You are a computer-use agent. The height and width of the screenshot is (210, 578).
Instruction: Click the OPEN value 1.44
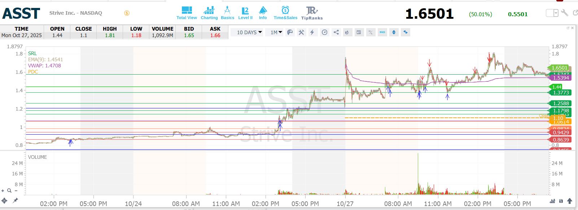coord(57,35)
